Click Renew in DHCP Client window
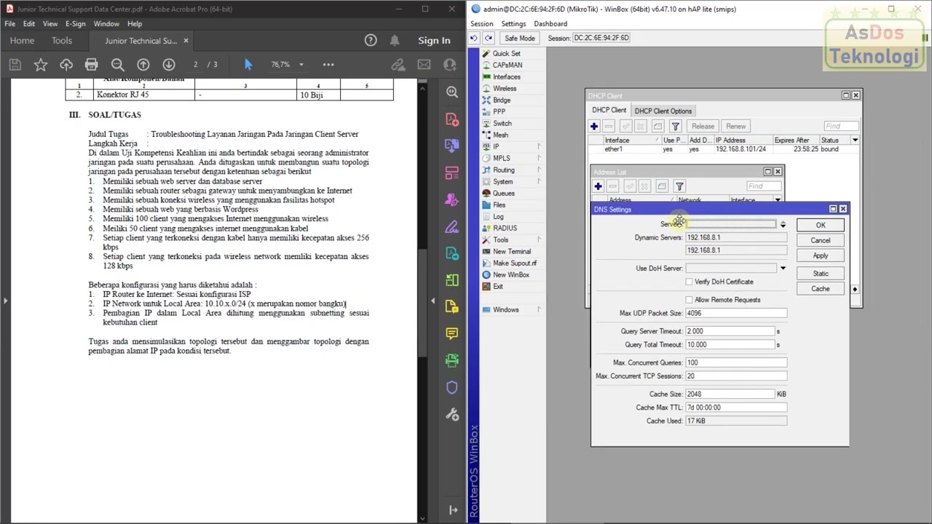 [735, 127]
